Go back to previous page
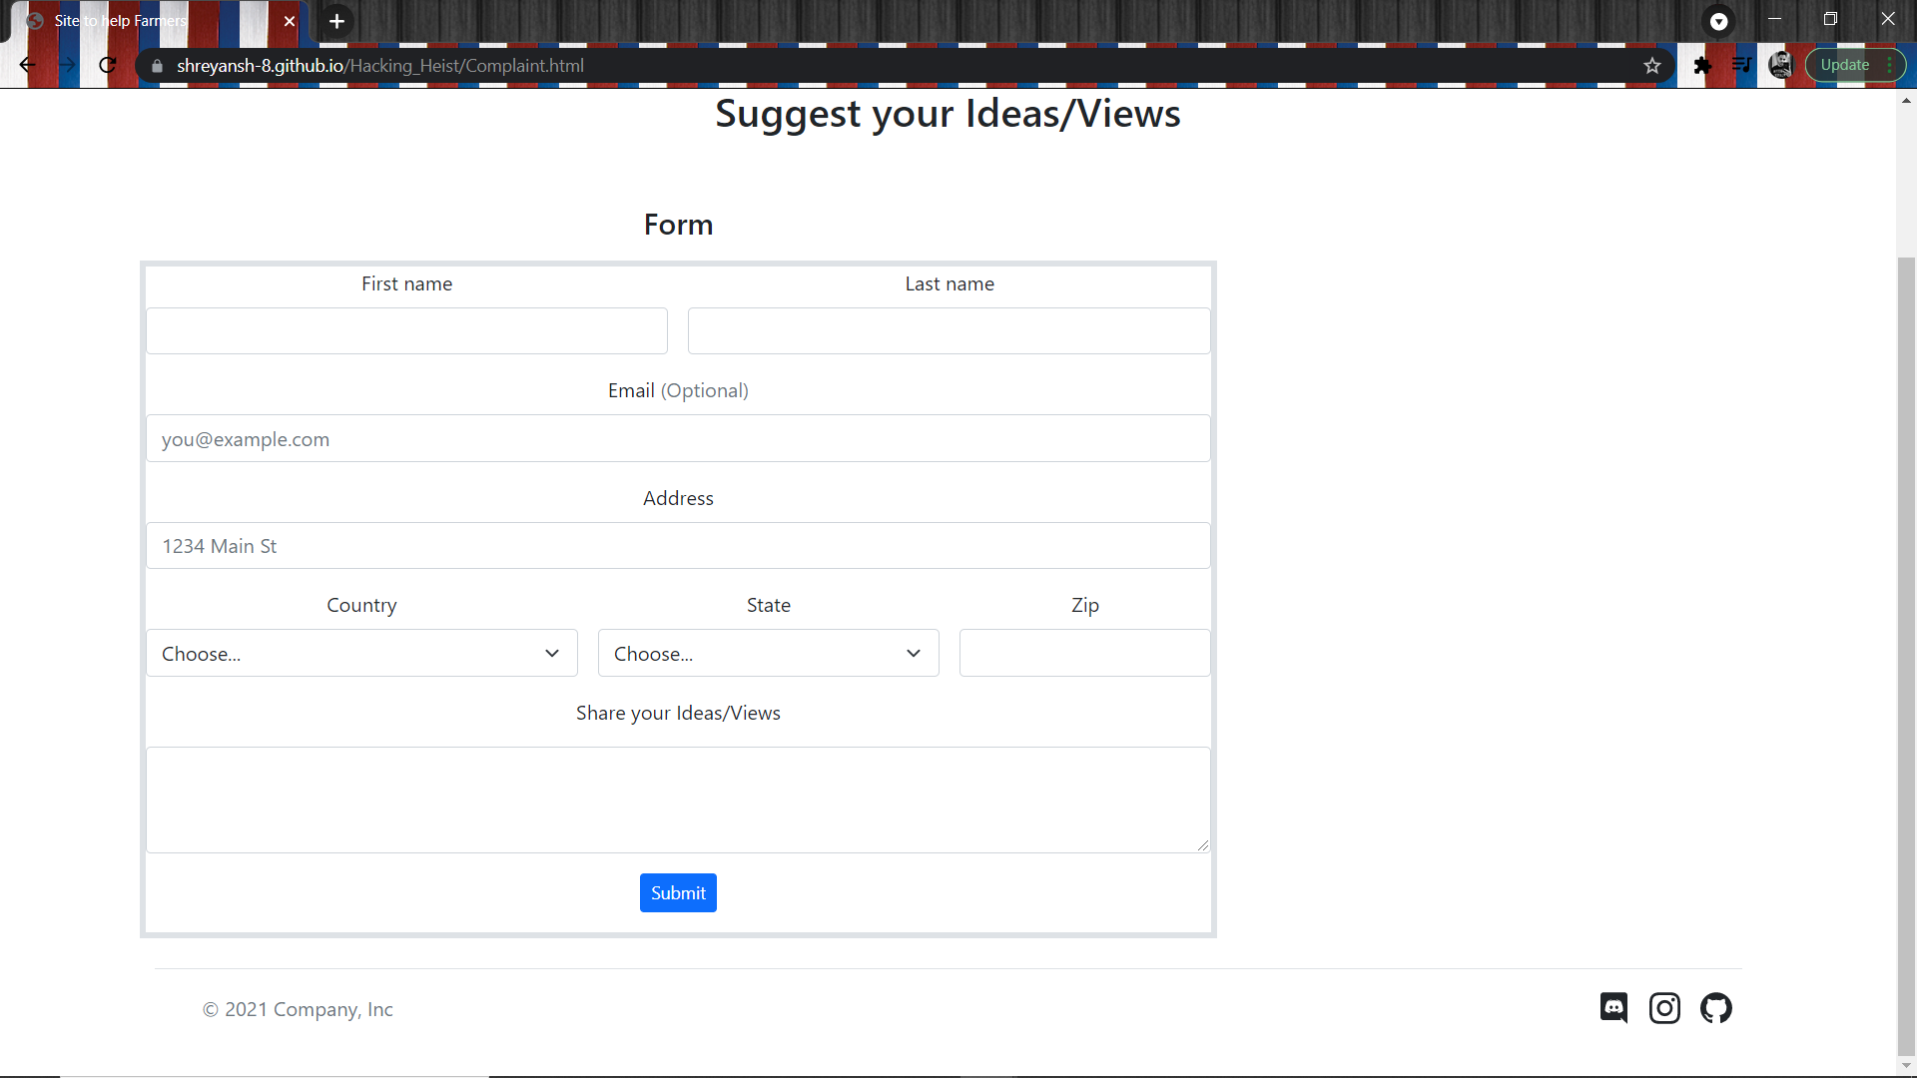The height and width of the screenshot is (1078, 1917). click(27, 66)
